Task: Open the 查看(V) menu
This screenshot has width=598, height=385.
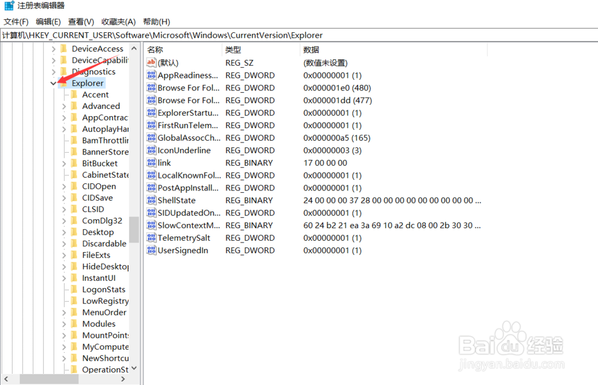Action: 81,22
